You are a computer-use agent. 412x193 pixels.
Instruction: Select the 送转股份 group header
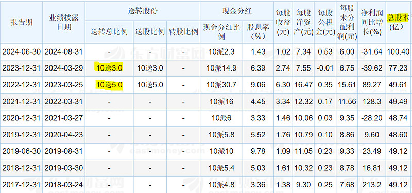coord(143,10)
